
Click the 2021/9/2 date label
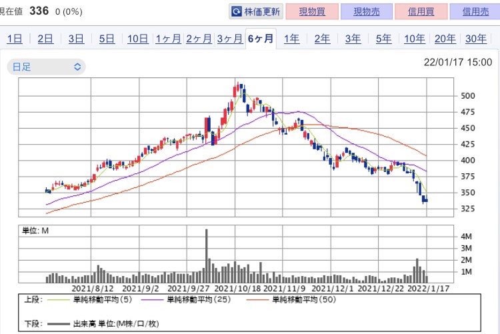[x=140, y=289]
